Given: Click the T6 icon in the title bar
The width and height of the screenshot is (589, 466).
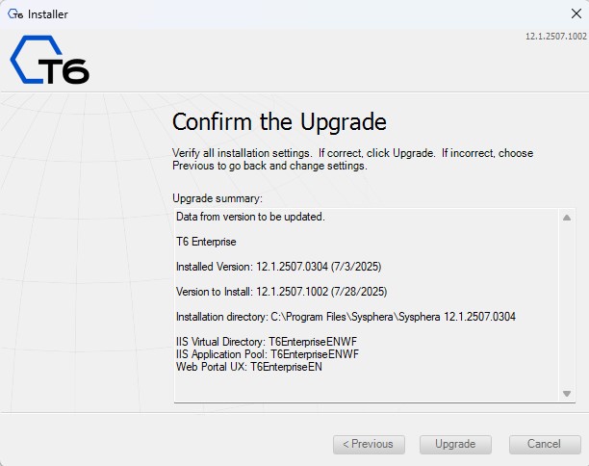Looking at the screenshot, I should coord(15,14).
